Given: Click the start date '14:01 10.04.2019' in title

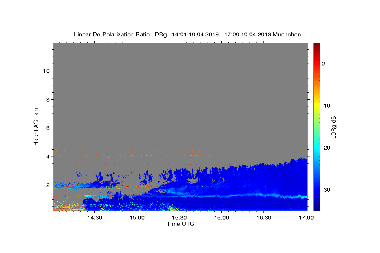Looking at the screenshot, I should point(195,34).
